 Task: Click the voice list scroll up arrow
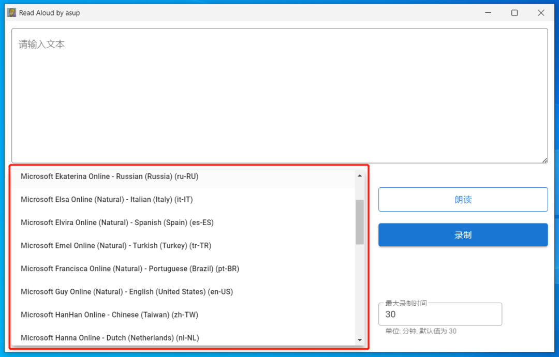[360, 175]
